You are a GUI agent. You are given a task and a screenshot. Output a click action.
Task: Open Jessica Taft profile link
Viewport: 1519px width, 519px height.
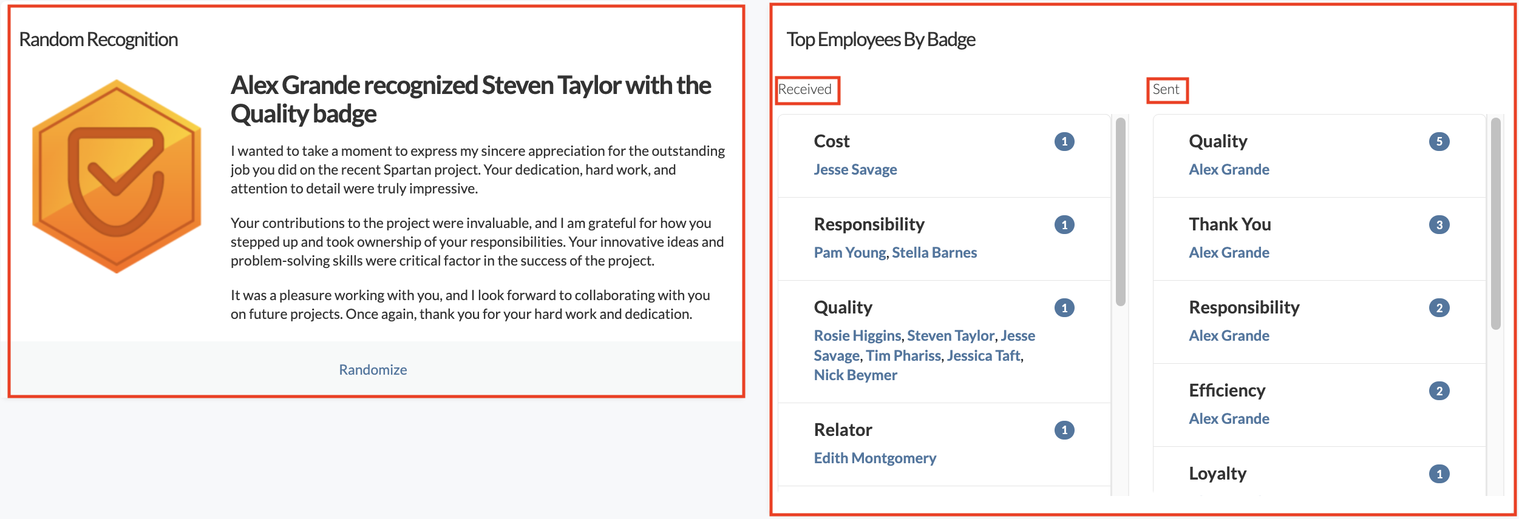(x=983, y=356)
